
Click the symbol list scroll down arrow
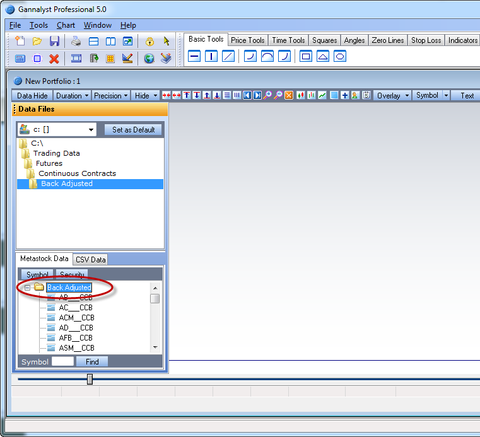(155, 347)
